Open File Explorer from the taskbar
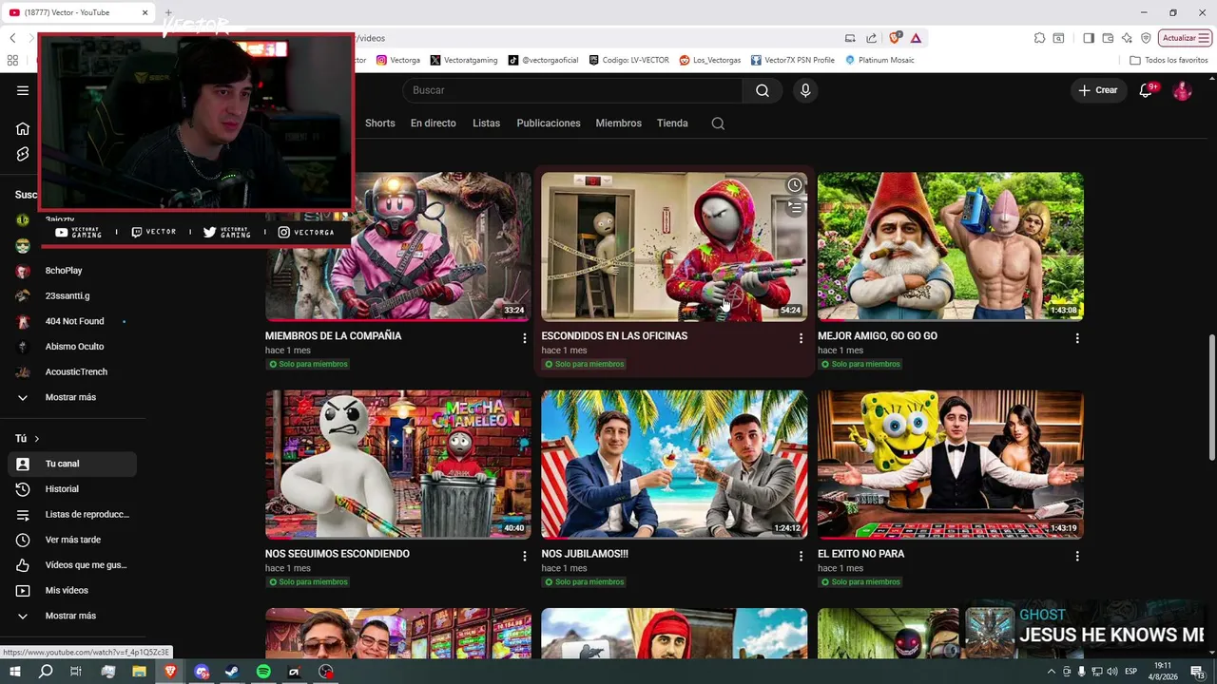1217x684 pixels. pyautogui.click(x=139, y=672)
